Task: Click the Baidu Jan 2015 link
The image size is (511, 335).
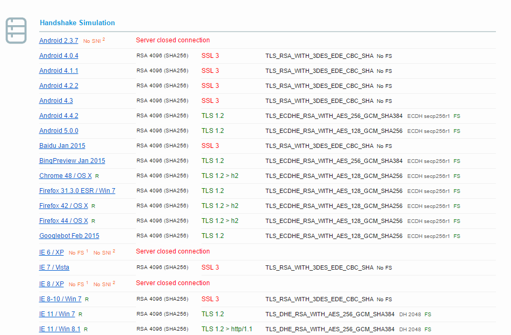Action: (x=62, y=146)
